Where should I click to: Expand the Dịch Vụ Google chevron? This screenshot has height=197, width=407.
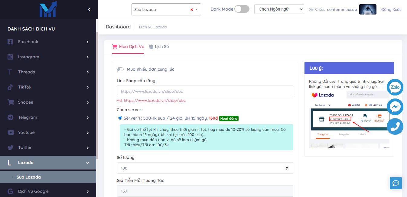click(x=88, y=191)
